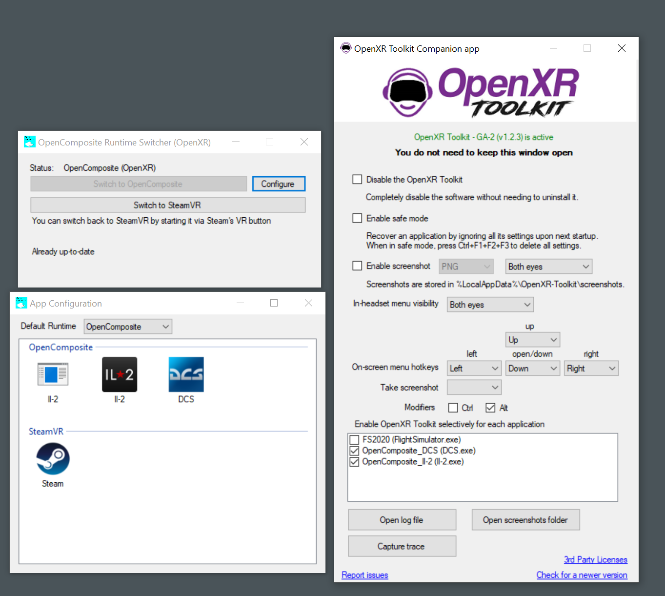Click Check for a newer version link
This screenshot has width=665, height=596.
tap(582, 575)
